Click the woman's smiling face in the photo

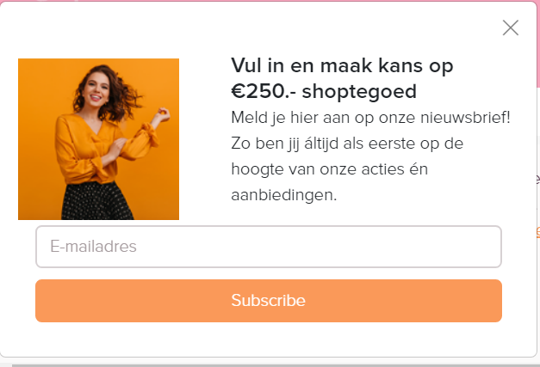coord(96,91)
